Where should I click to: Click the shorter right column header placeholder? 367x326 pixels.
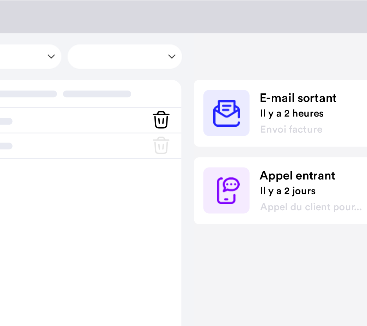pyautogui.click(x=97, y=94)
